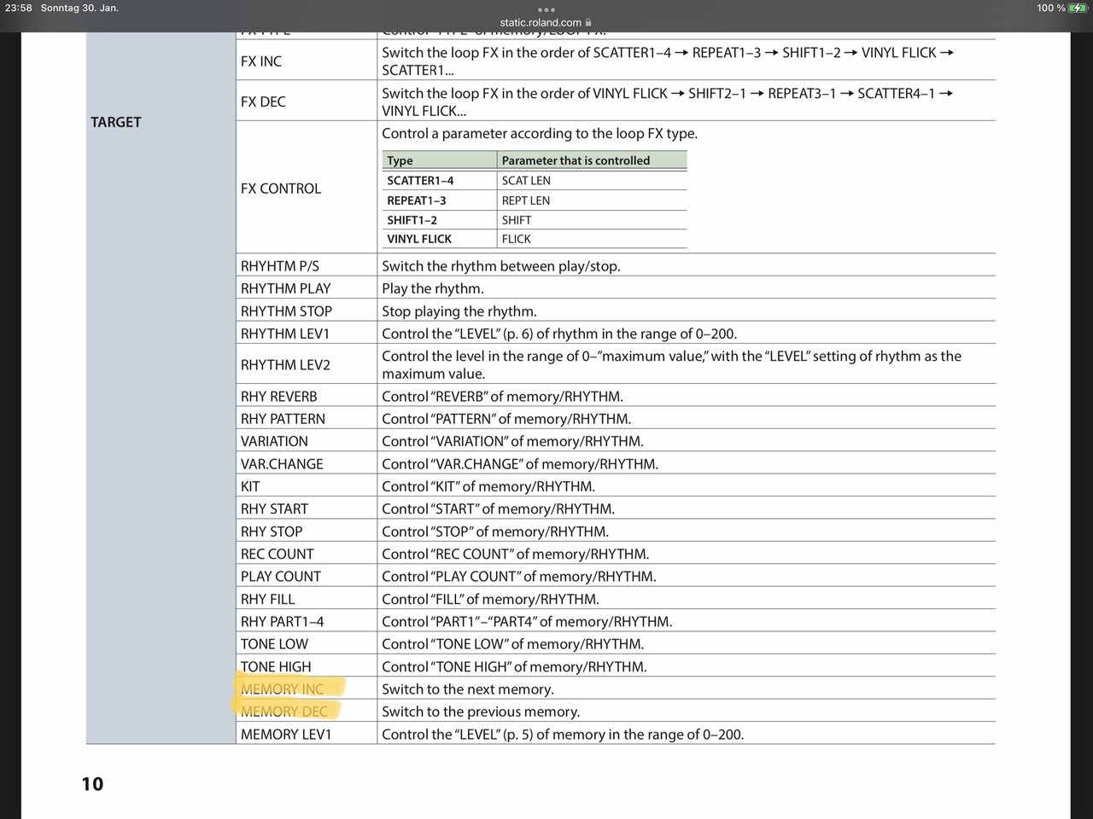Tap 'Switch to the next memory.' description
This screenshot has width=1093, height=819.
[x=468, y=689]
